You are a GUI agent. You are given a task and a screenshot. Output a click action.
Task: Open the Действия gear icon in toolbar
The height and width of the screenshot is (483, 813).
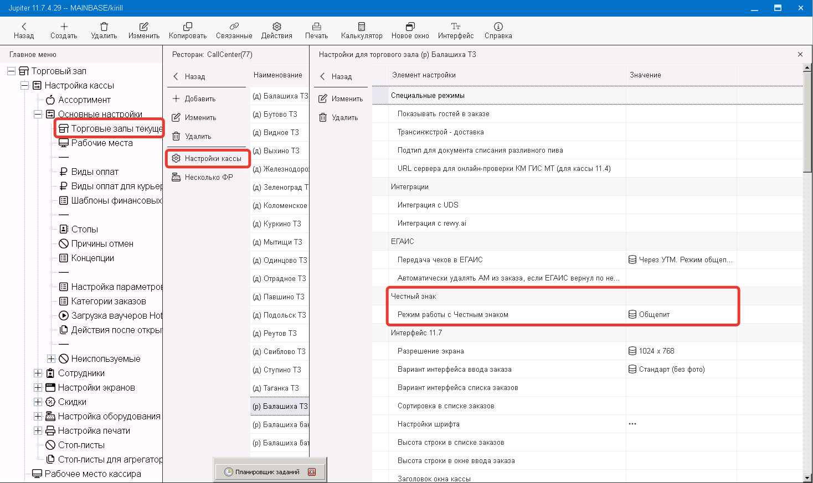(x=277, y=26)
